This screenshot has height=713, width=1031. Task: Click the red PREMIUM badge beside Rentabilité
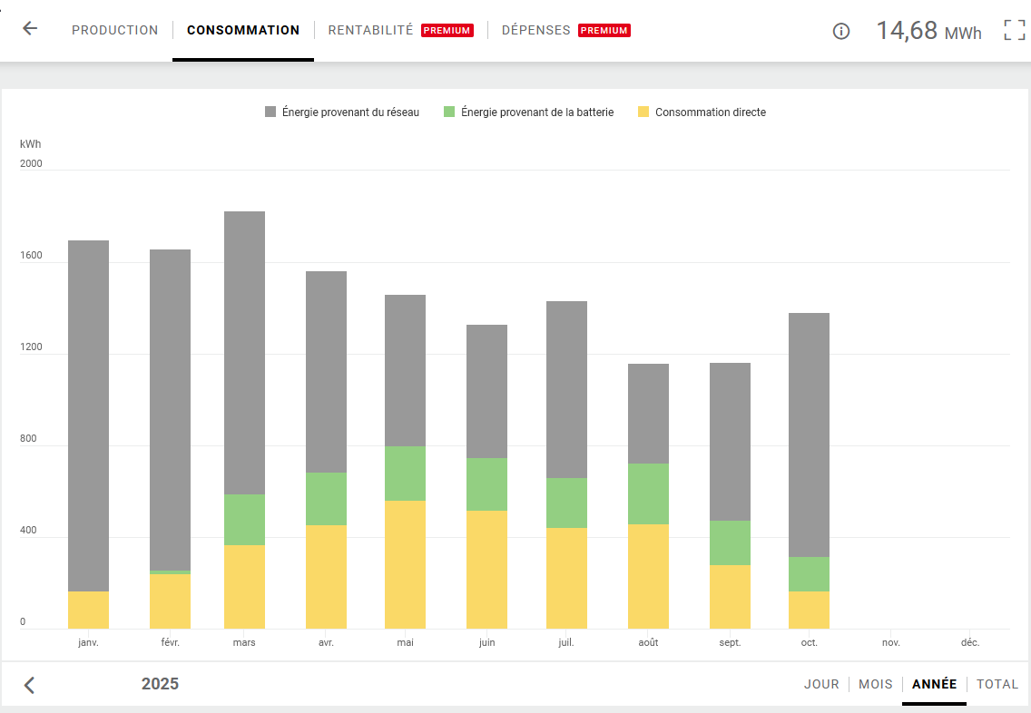pos(447,31)
